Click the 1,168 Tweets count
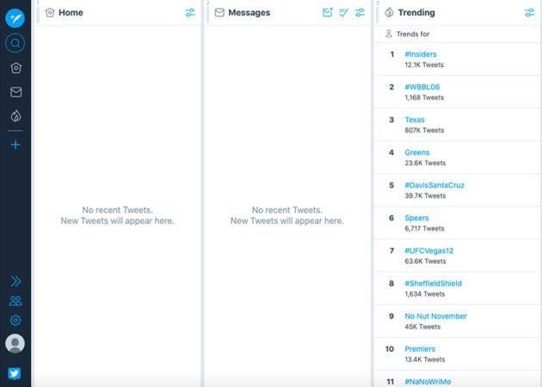 [x=424, y=98]
